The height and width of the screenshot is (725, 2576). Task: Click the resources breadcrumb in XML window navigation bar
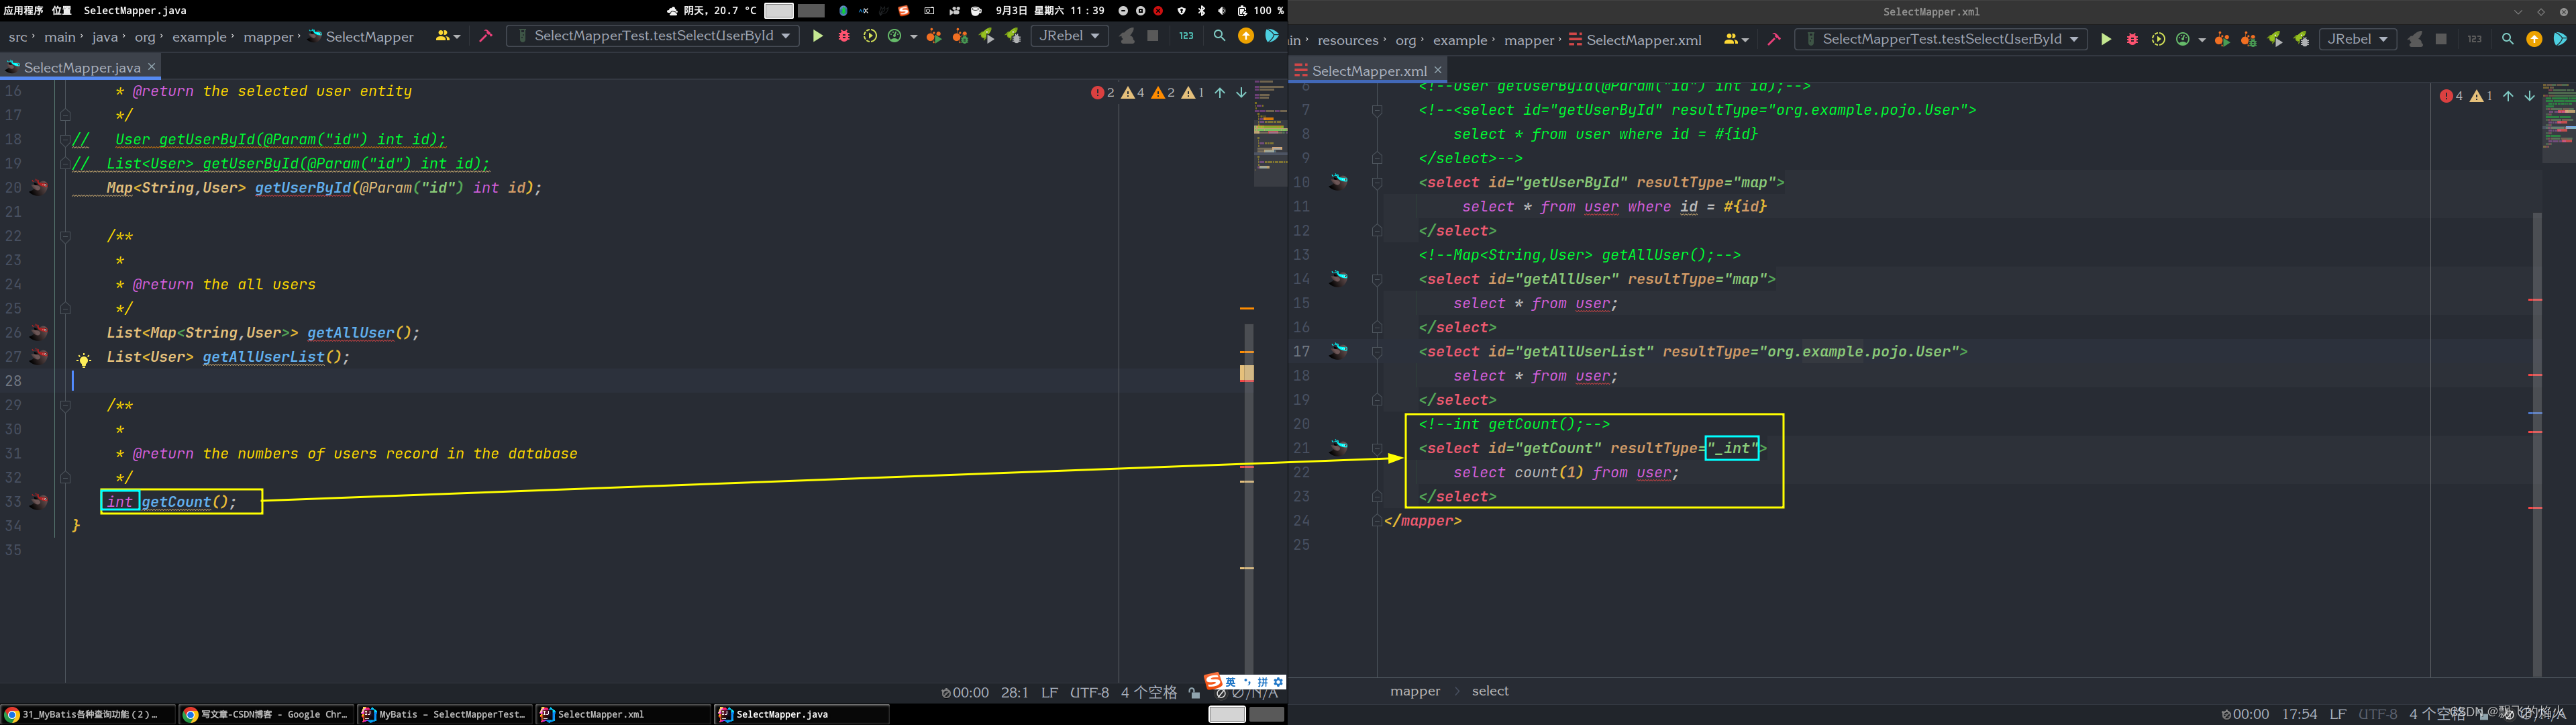click(1348, 40)
